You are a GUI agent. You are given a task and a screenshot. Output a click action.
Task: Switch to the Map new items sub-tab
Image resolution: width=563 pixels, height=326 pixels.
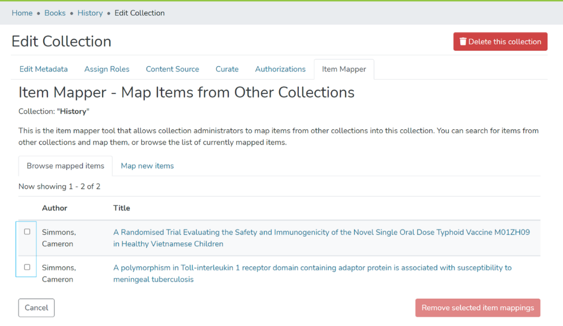point(147,166)
